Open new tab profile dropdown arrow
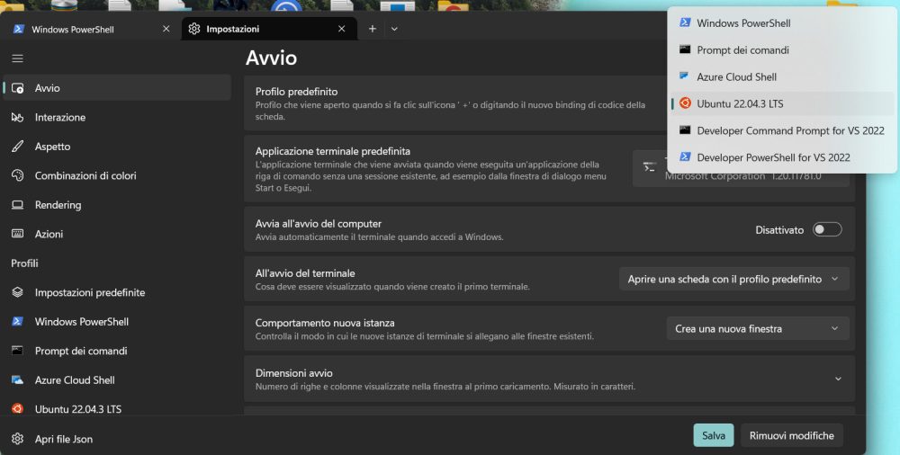 [394, 29]
